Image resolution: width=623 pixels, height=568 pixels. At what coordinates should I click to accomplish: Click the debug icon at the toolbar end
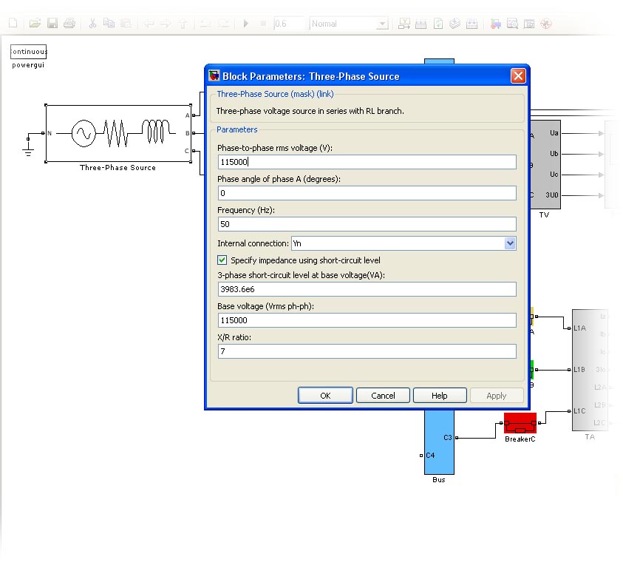pos(546,24)
